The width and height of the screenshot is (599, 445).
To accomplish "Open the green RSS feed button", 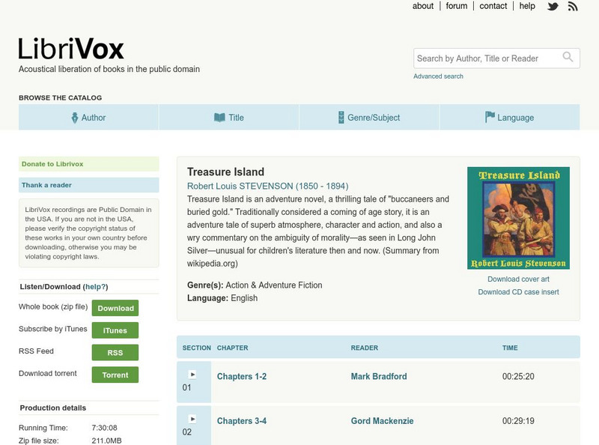I will [x=115, y=353].
